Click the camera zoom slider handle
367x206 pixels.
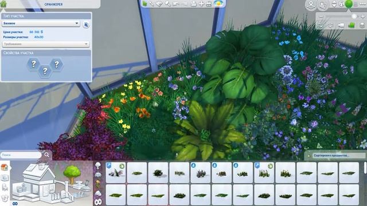coord(354,17)
